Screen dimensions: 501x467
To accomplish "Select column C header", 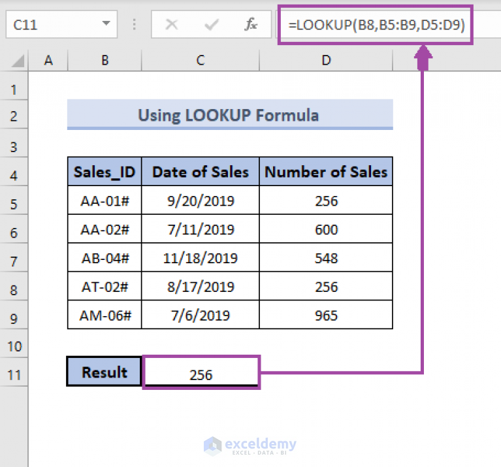I will (201, 61).
